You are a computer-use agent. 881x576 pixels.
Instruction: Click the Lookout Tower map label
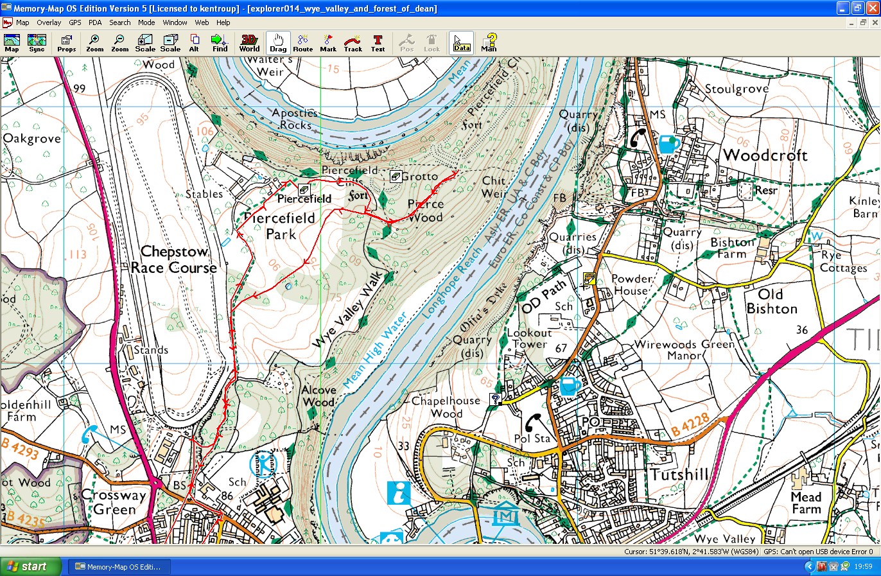530,338
